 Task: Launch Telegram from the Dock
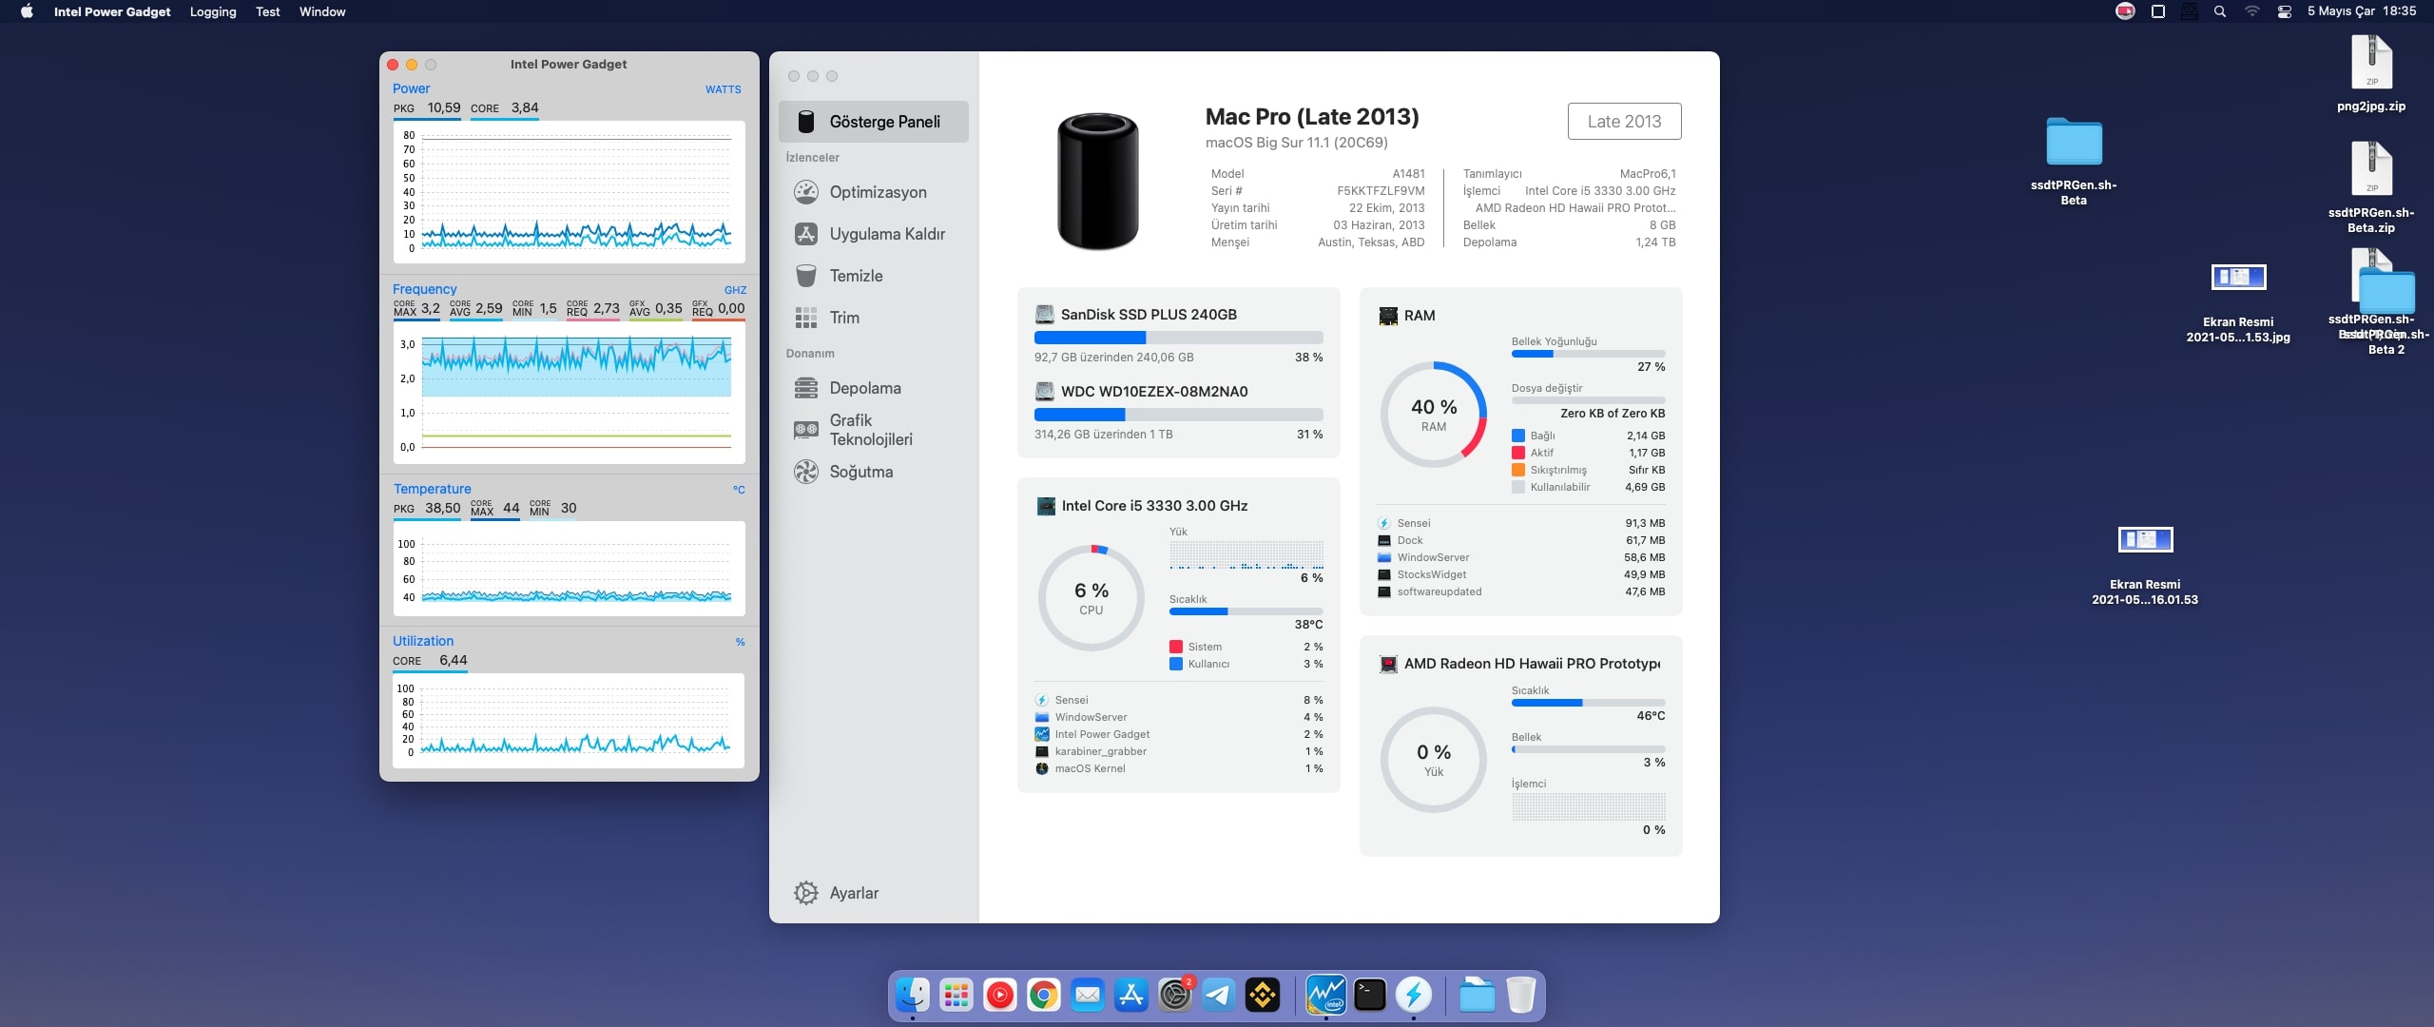coord(1219,996)
